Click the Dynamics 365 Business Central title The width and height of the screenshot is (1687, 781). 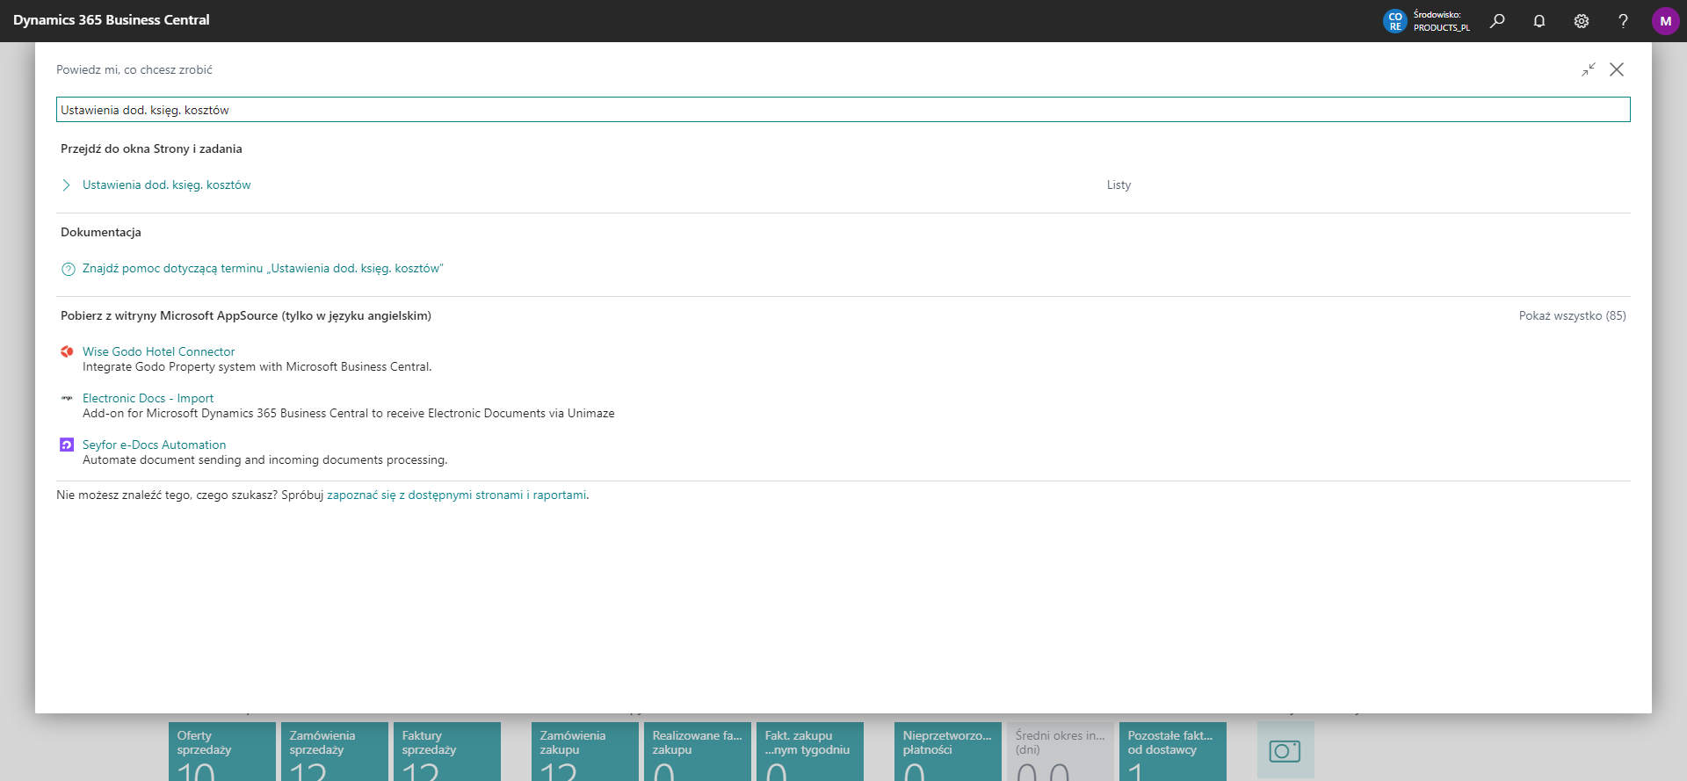[112, 20]
